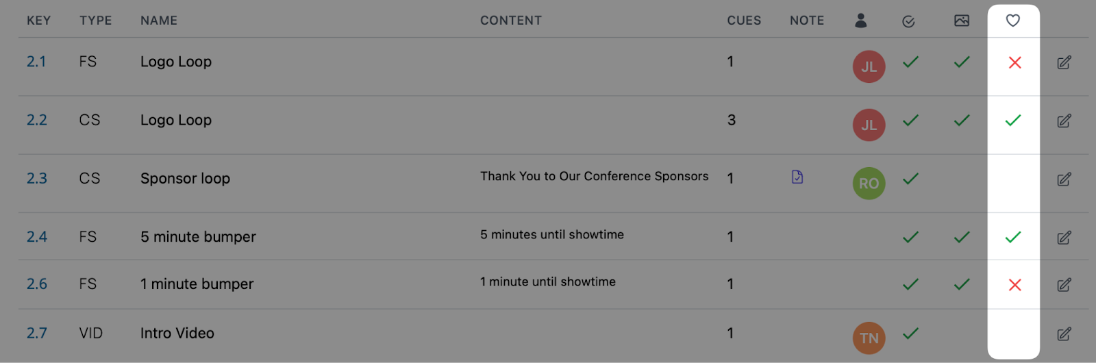The height and width of the screenshot is (363, 1096).
Task: Sort by the CUES column header
Action: (744, 21)
